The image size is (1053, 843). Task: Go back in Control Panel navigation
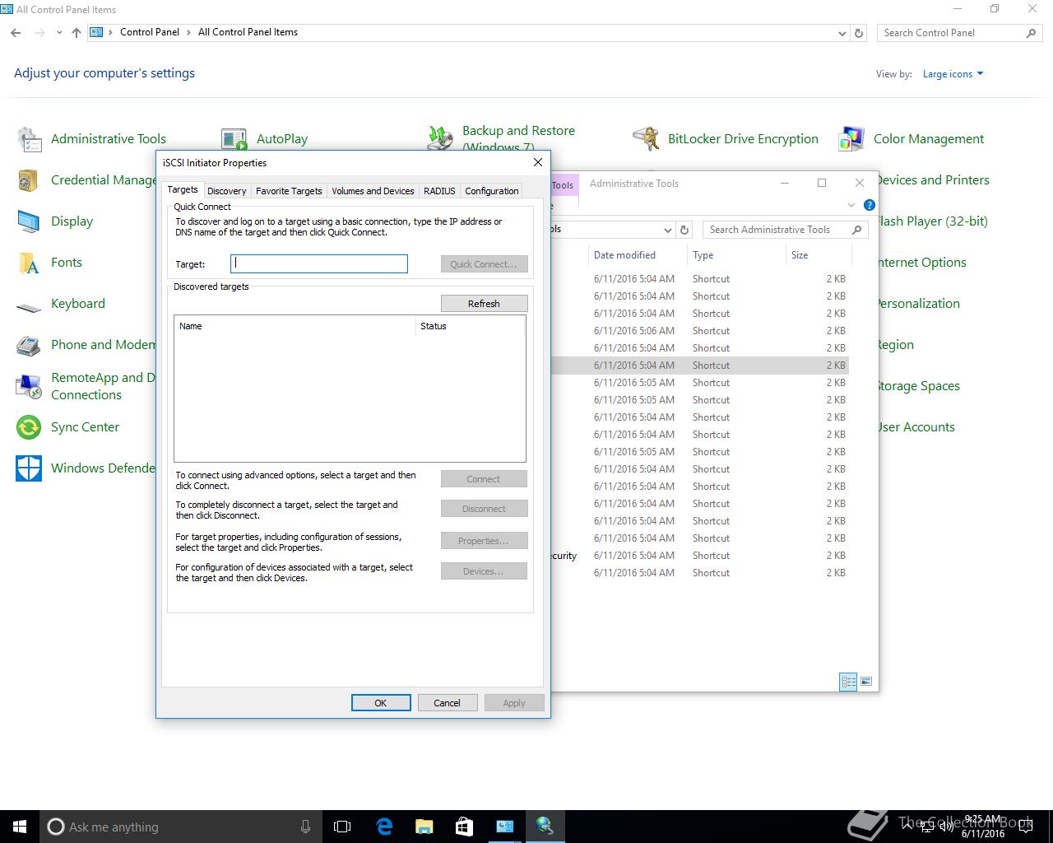(16, 33)
